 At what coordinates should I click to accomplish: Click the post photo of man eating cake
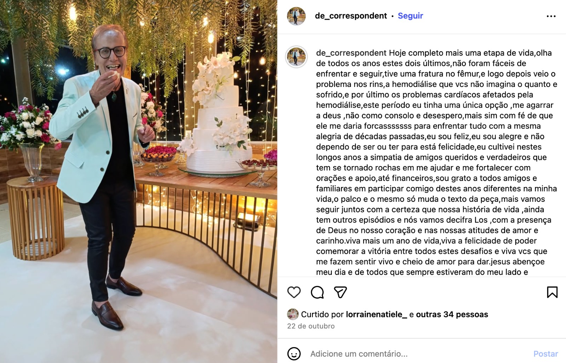pos(139,181)
